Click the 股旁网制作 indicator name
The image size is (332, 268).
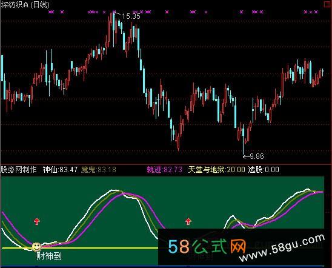pos(19,170)
